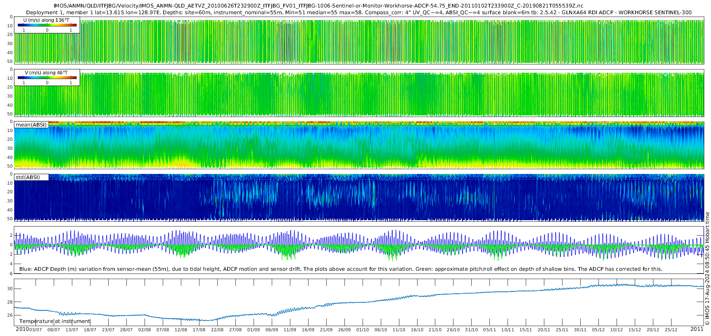This screenshot has height=336, width=711.
Task: Select the 22/08 date tick label
Action: [x=217, y=330]
